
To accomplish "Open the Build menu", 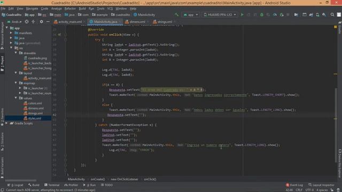I will click(82, 9).
